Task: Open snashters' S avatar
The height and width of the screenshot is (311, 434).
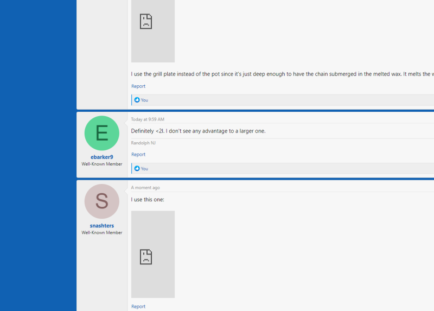Action: click(102, 201)
